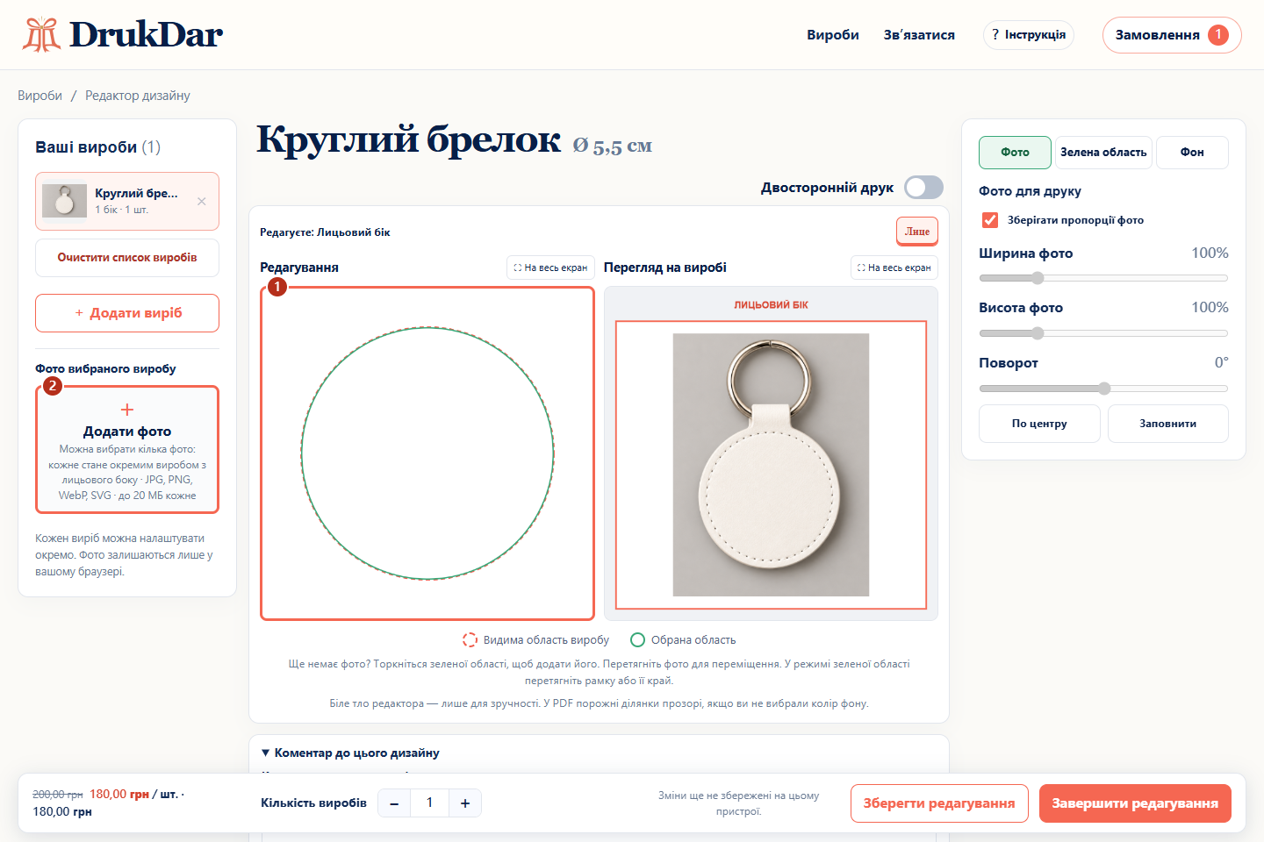Toggle the Двосторонній друк switch
This screenshot has width=1264, height=842.
[x=923, y=188]
